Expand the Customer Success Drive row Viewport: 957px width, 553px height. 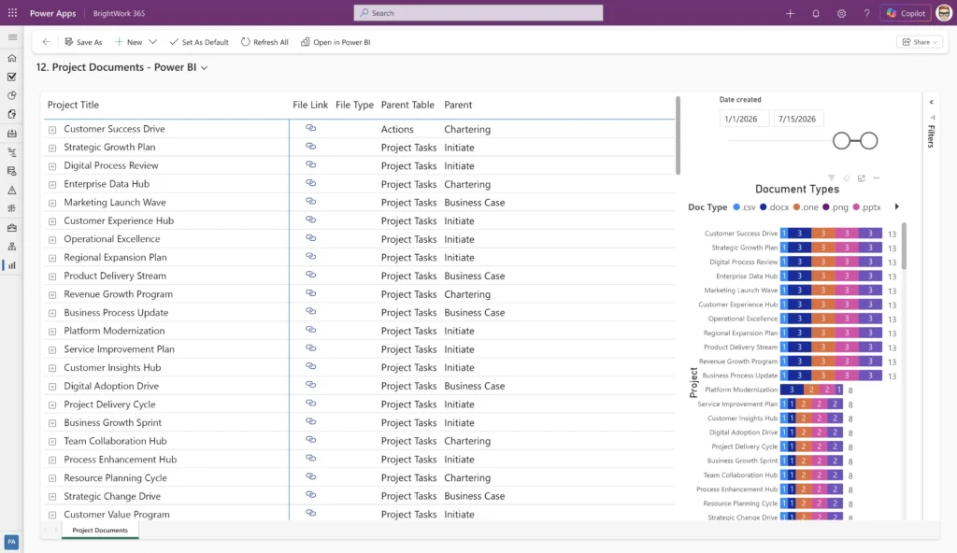click(x=52, y=130)
